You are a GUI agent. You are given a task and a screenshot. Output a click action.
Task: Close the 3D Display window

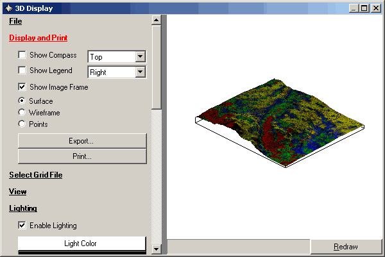point(376,8)
